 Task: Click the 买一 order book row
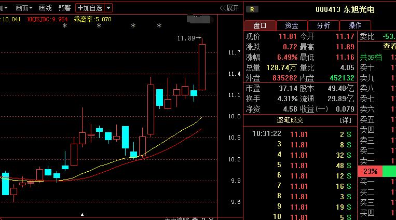[x=377, y=182]
